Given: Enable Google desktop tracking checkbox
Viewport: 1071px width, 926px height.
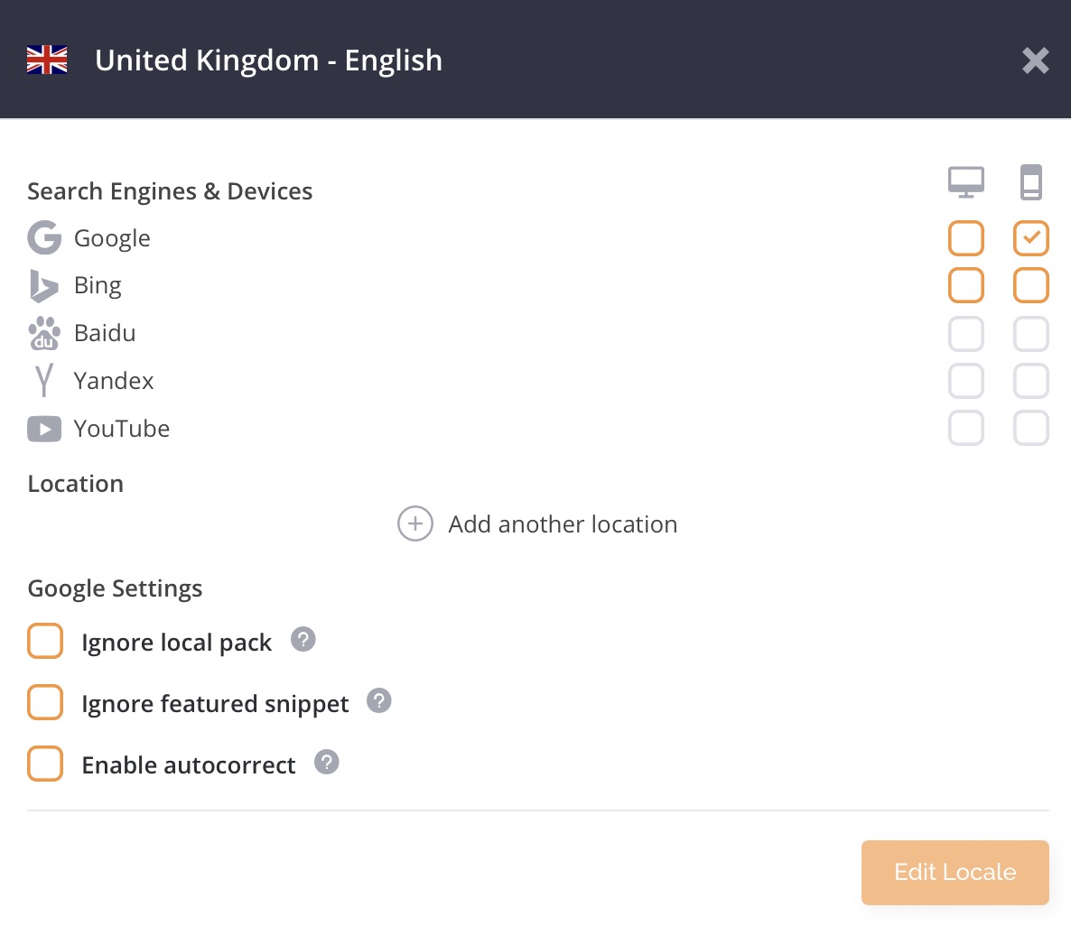Looking at the screenshot, I should point(966,238).
